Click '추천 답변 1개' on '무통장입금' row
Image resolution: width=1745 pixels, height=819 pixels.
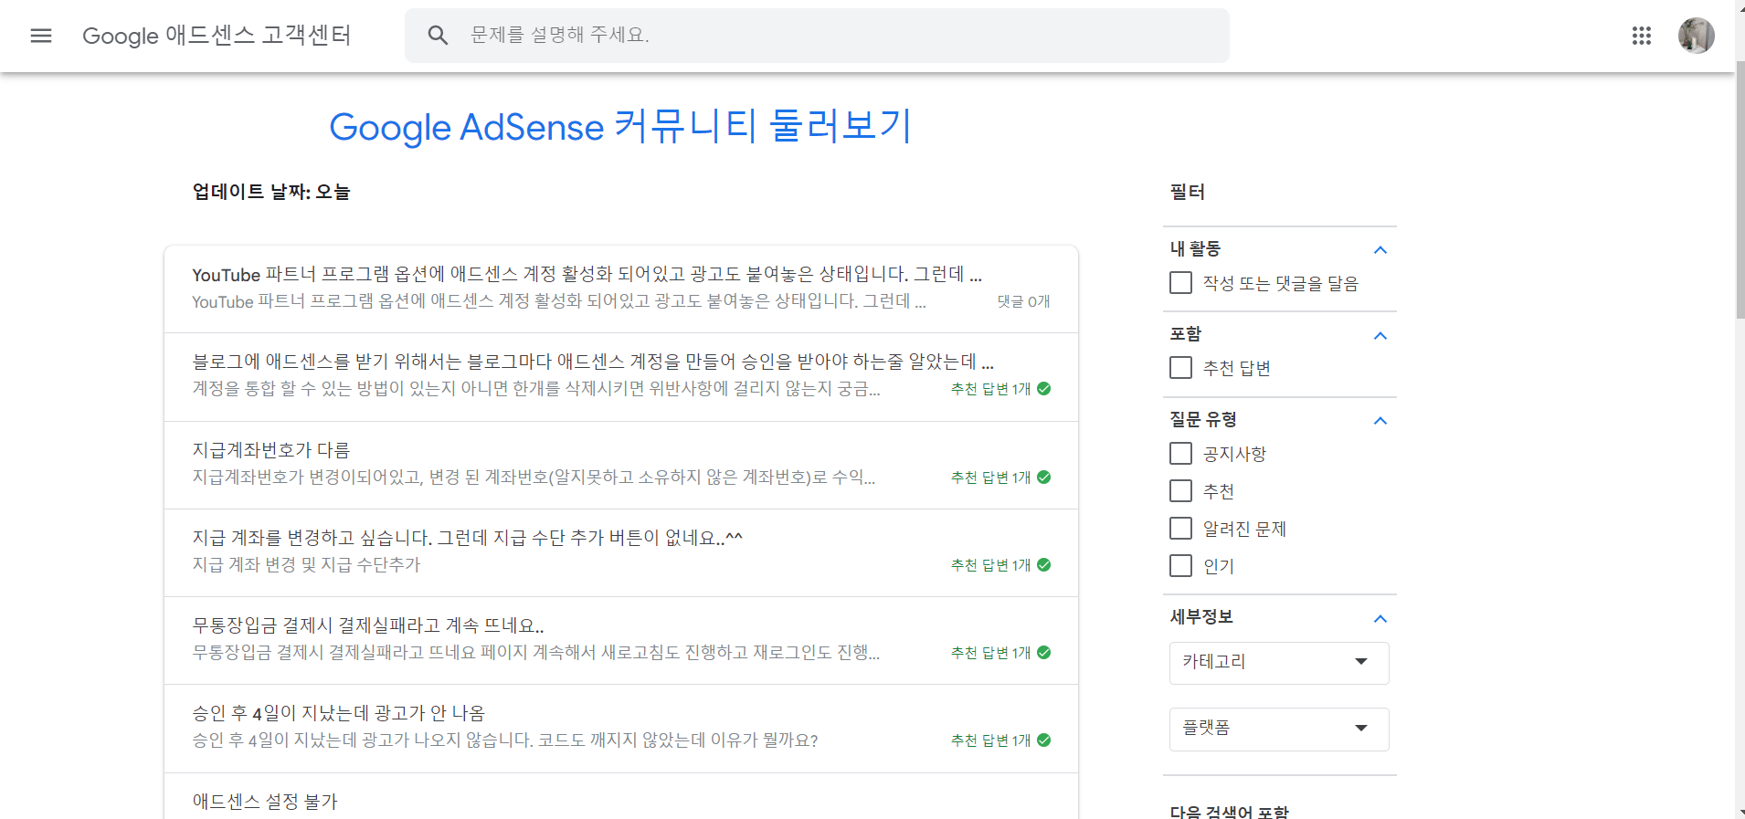(x=990, y=652)
